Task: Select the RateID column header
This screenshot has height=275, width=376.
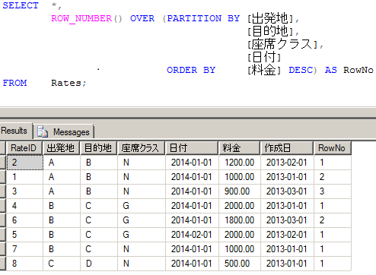Action: point(24,148)
